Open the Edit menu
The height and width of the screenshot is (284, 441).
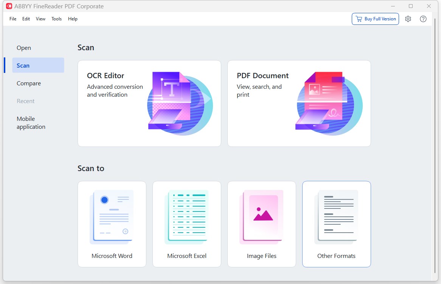click(x=26, y=19)
